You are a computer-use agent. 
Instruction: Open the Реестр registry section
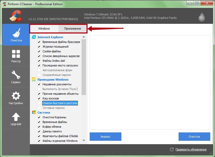(16, 56)
